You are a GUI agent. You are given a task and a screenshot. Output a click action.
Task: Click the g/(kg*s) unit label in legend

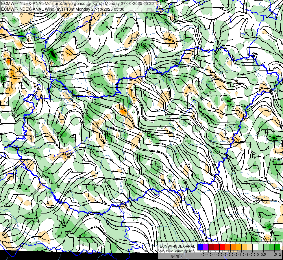click(x=177, y=256)
